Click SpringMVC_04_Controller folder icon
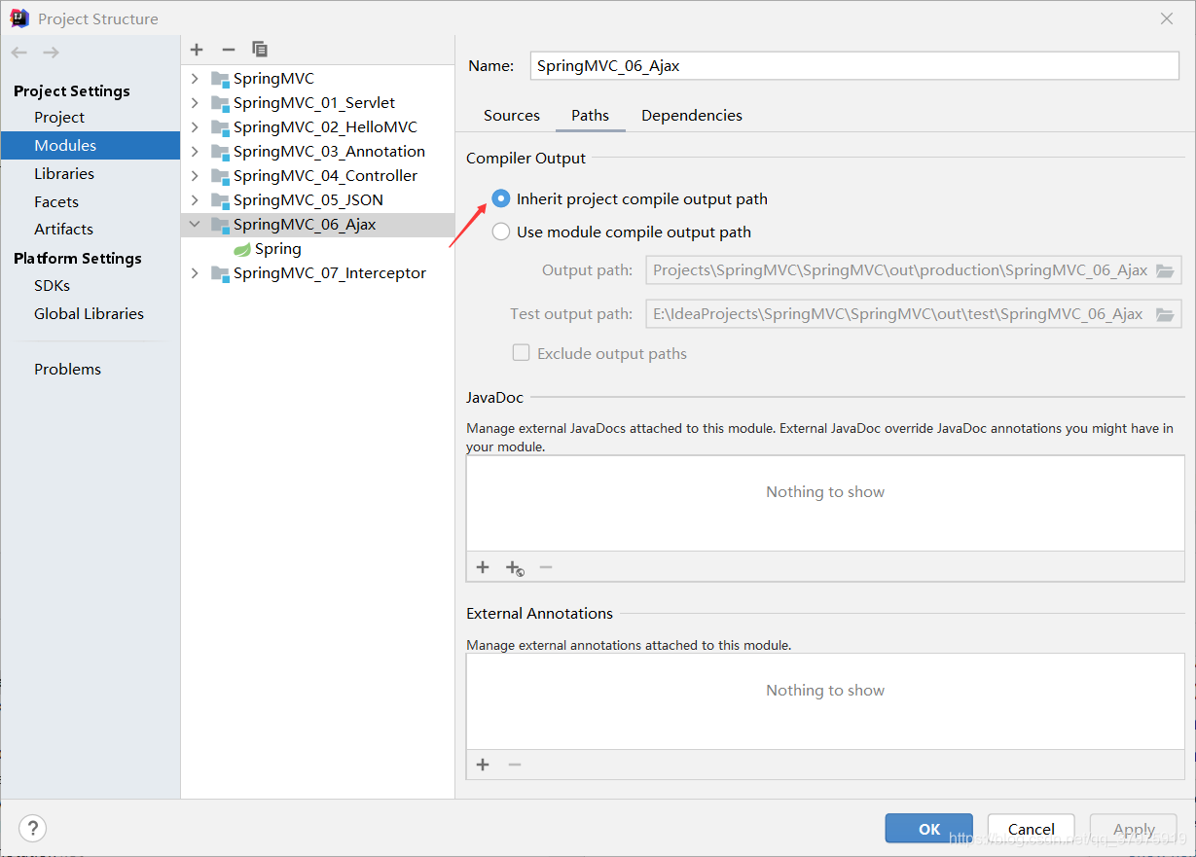The width and height of the screenshot is (1196, 857). point(220,176)
